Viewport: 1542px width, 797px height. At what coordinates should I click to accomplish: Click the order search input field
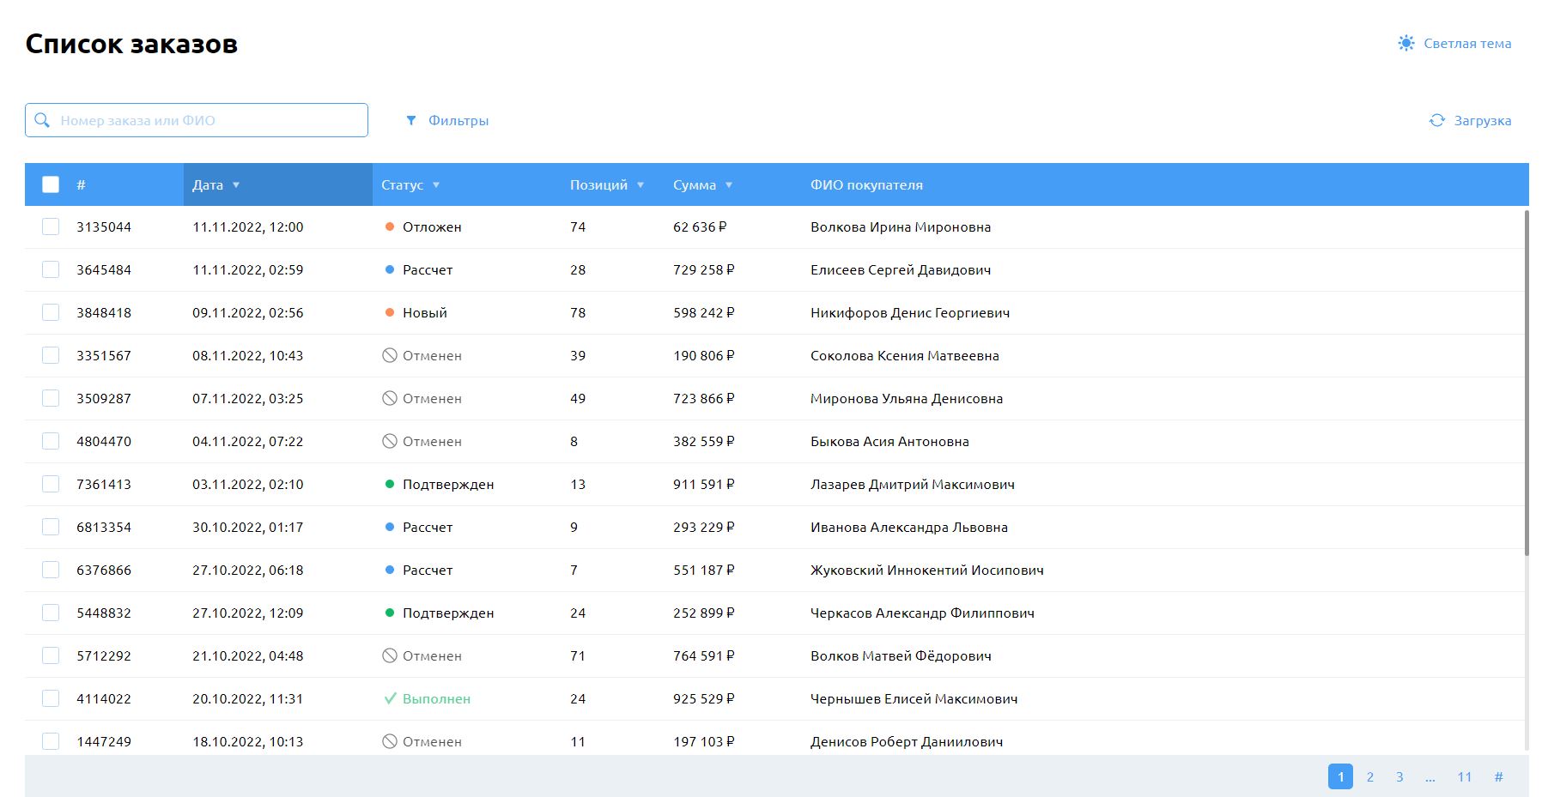click(x=197, y=120)
